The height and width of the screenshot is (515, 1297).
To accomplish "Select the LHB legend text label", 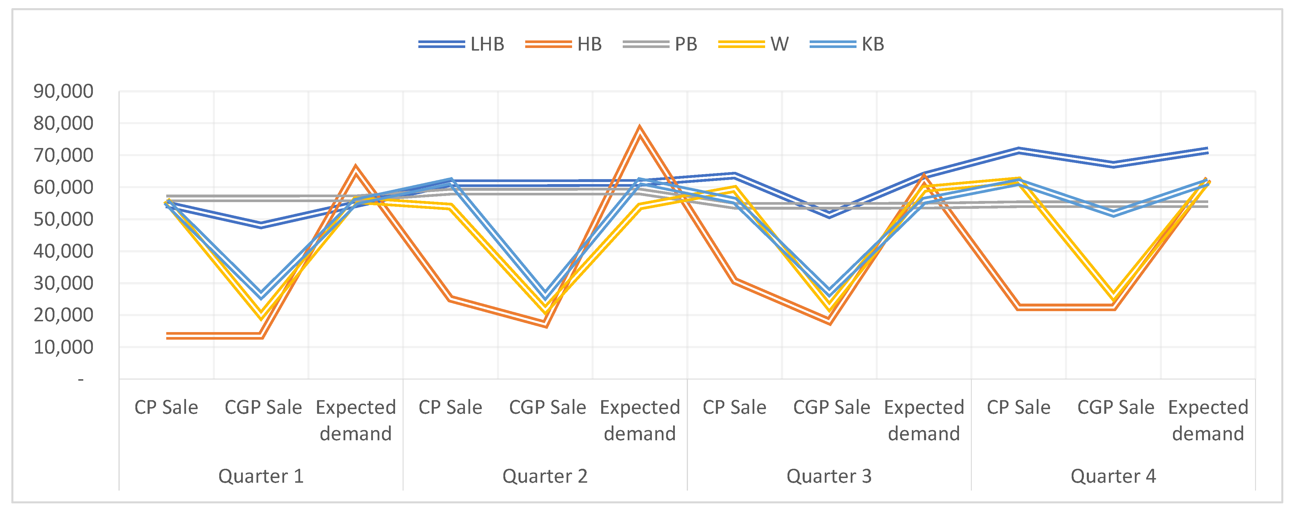I will click(487, 45).
